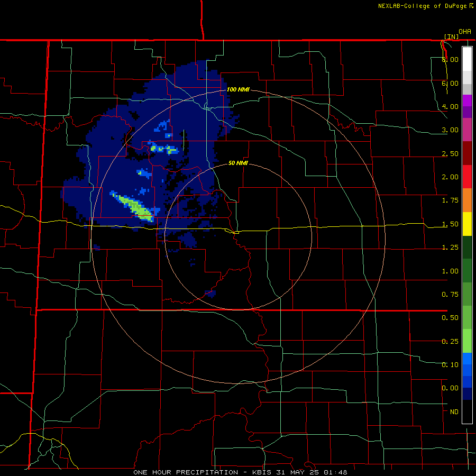This screenshot has width=476, height=476.
Task: Click the 3.00 legend value
Action: click(450, 130)
